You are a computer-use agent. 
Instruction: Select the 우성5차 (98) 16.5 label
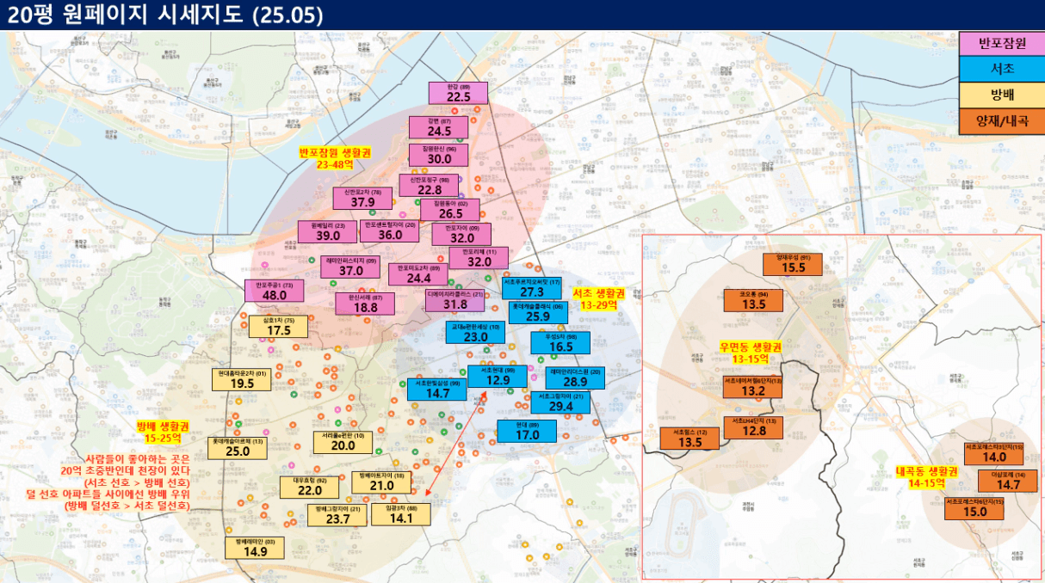pyautogui.click(x=560, y=342)
